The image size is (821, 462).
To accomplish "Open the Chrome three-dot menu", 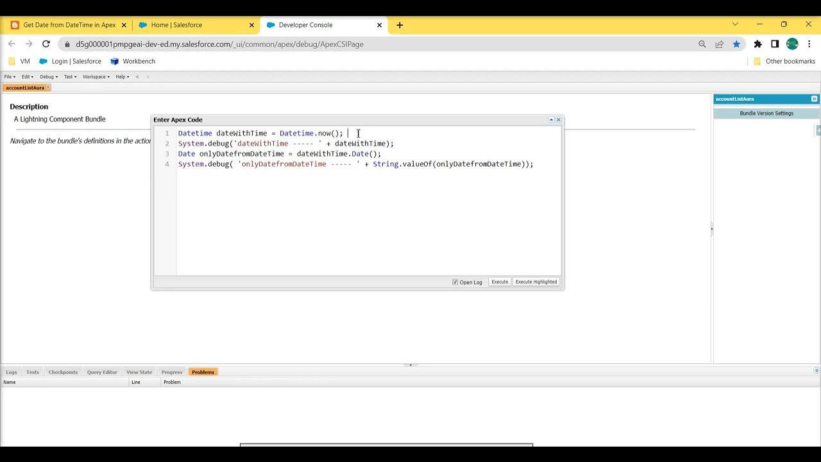I will click(x=809, y=44).
